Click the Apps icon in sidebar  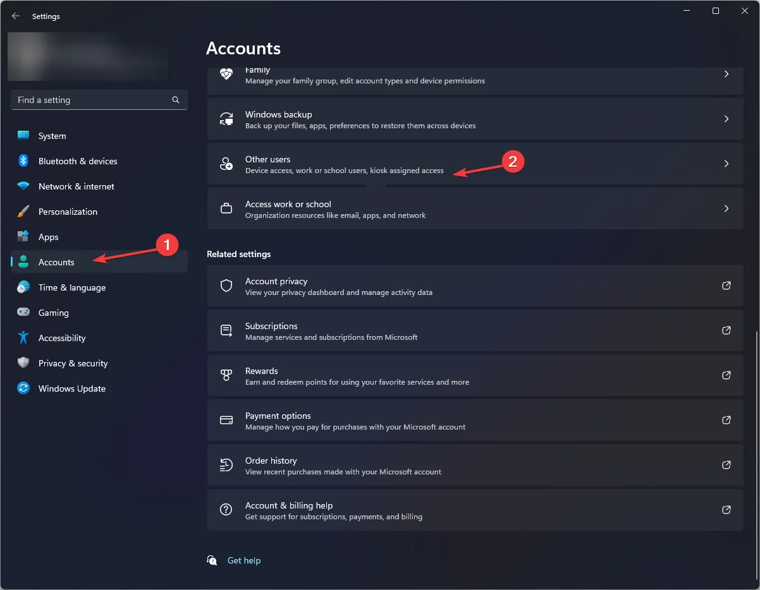click(23, 237)
